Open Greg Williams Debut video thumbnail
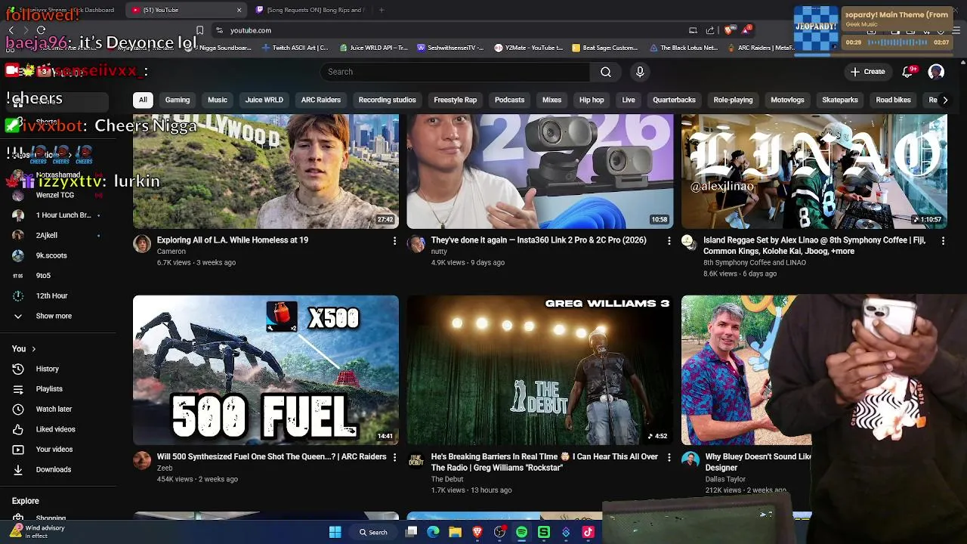Image resolution: width=967 pixels, height=544 pixels. 539,369
